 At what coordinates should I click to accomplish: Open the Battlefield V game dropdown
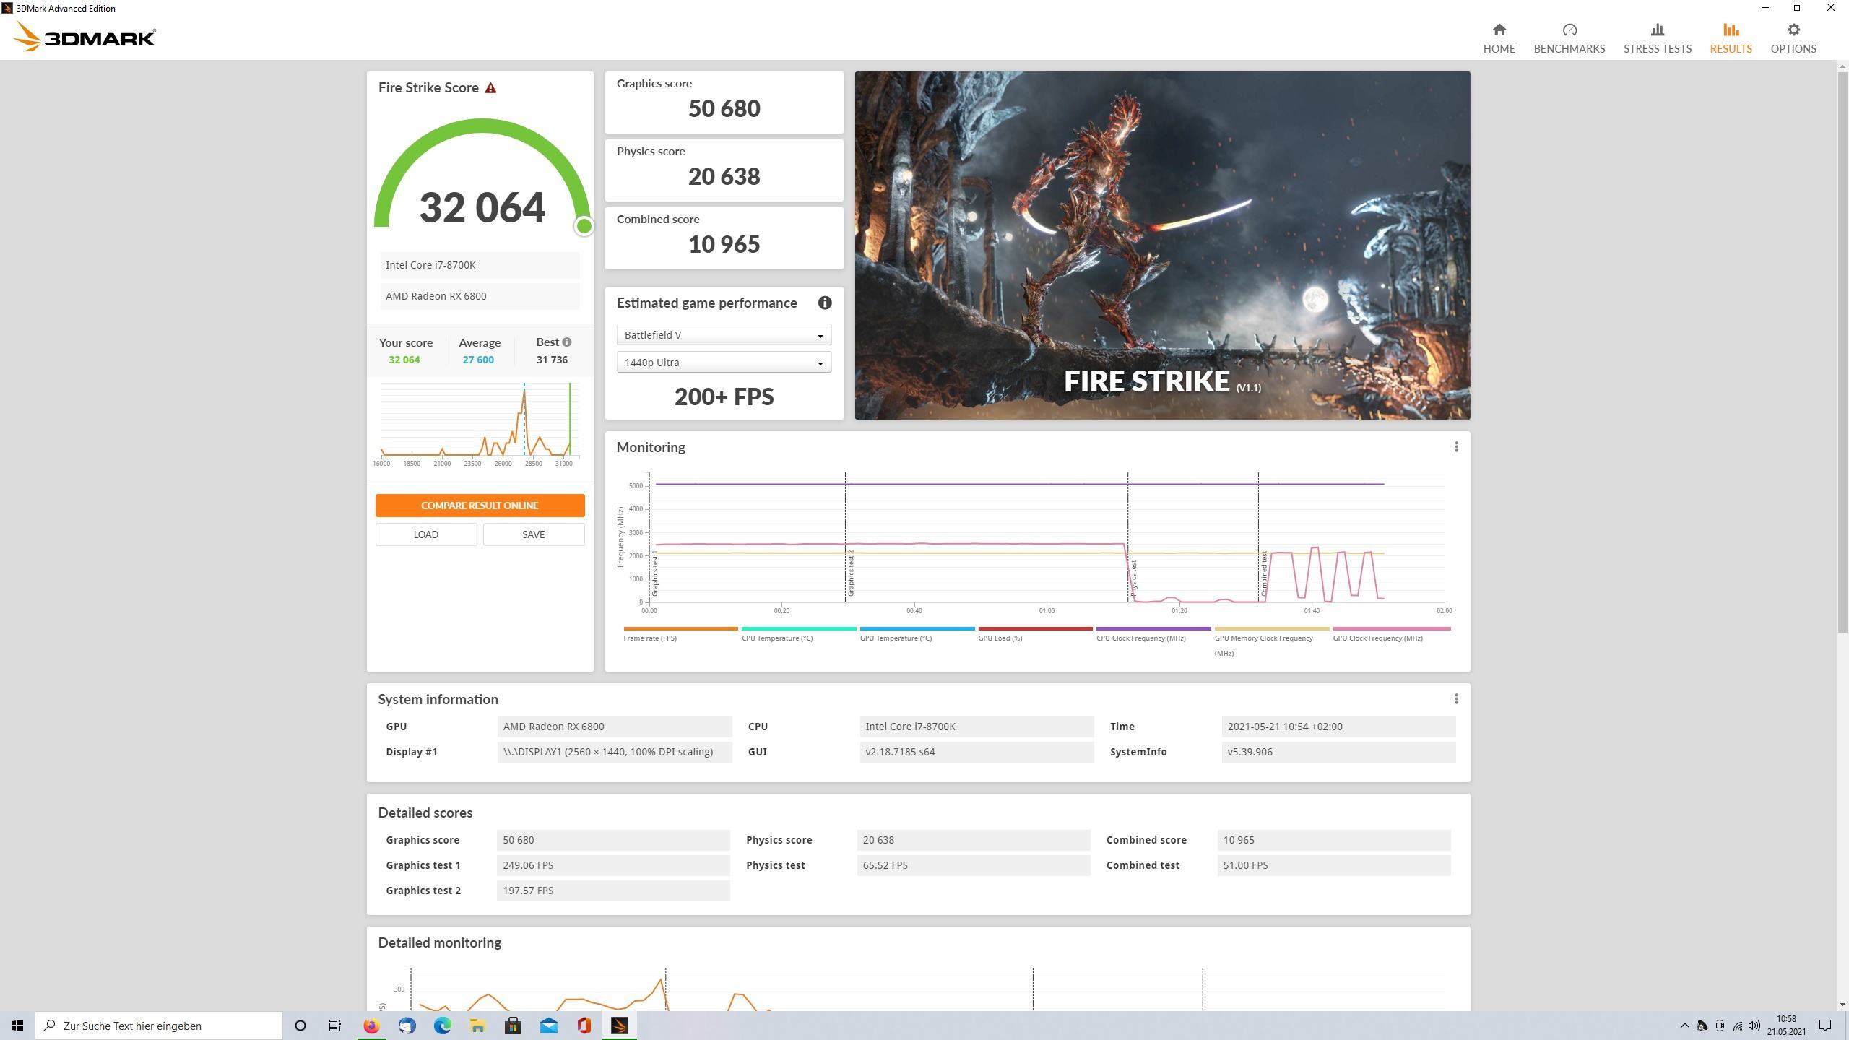coord(724,335)
